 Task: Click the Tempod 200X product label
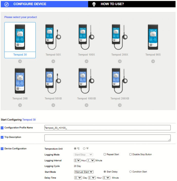point(120,55)
